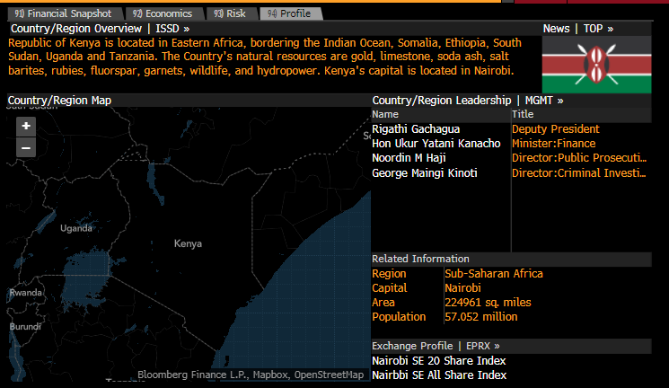The image size is (669, 388).
Task: Click the Capital label
Action: [390, 288]
